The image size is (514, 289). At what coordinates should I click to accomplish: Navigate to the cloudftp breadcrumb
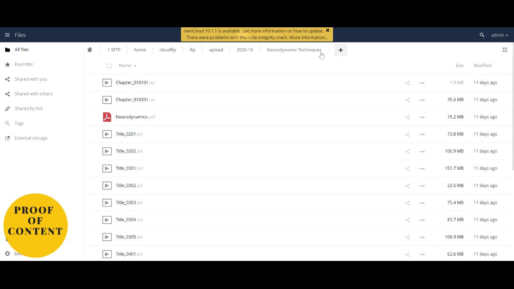(x=167, y=50)
